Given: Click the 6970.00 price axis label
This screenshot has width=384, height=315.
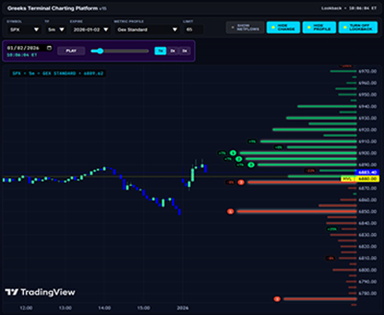Looking at the screenshot, I should (368, 72).
